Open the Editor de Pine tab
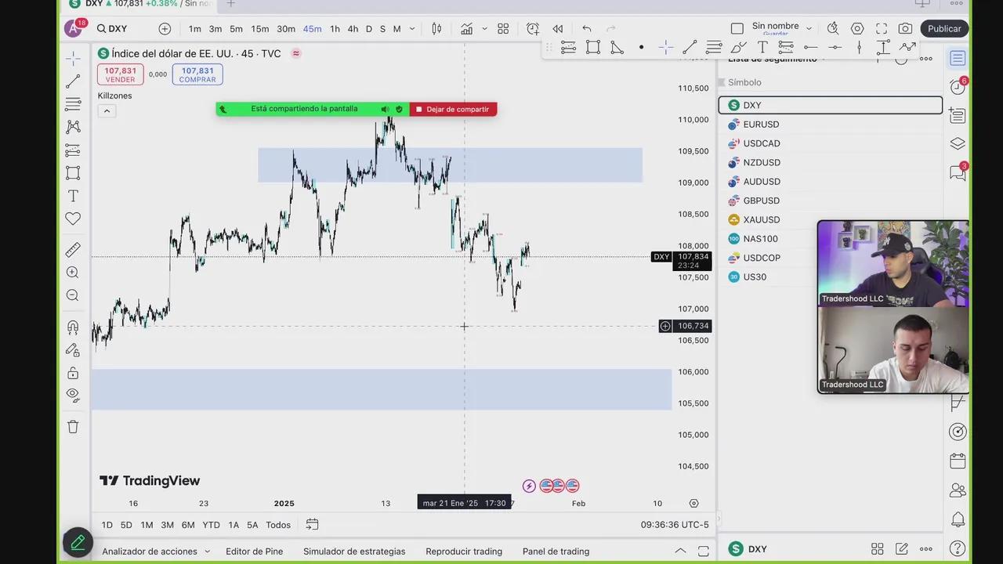 [255, 551]
